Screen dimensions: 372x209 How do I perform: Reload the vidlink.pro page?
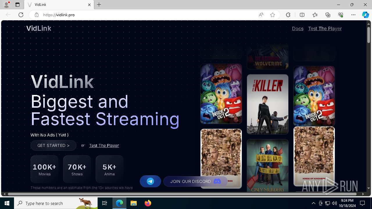point(21,15)
